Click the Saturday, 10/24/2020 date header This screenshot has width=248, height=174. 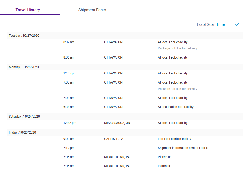pyautogui.click(x=24, y=117)
